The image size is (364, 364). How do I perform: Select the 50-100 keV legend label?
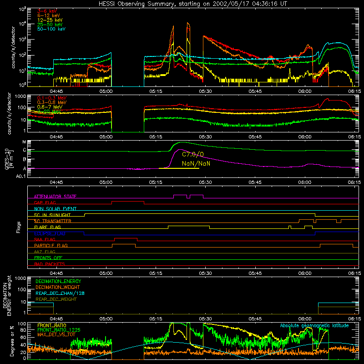(51, 29)
